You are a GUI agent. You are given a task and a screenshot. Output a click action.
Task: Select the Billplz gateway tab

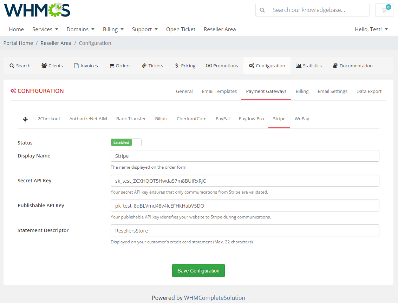pos(161,119)
